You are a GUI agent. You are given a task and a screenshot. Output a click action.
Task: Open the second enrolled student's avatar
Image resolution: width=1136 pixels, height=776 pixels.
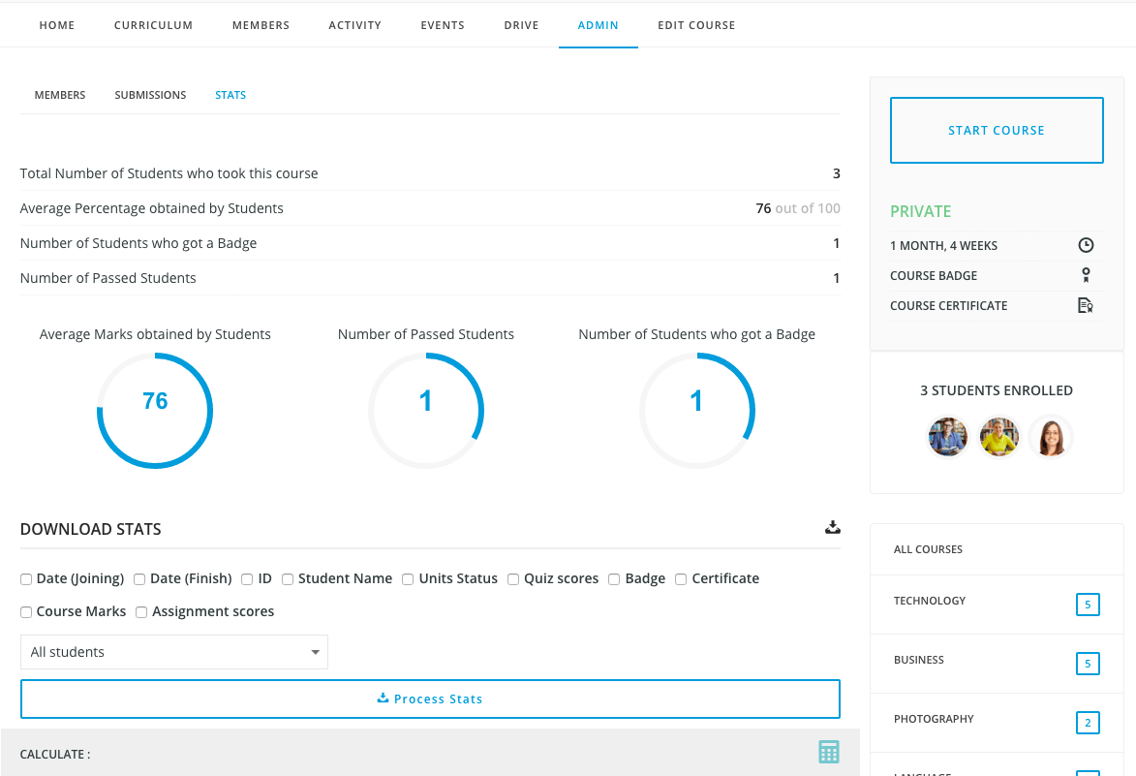click(x=998, y=437)
